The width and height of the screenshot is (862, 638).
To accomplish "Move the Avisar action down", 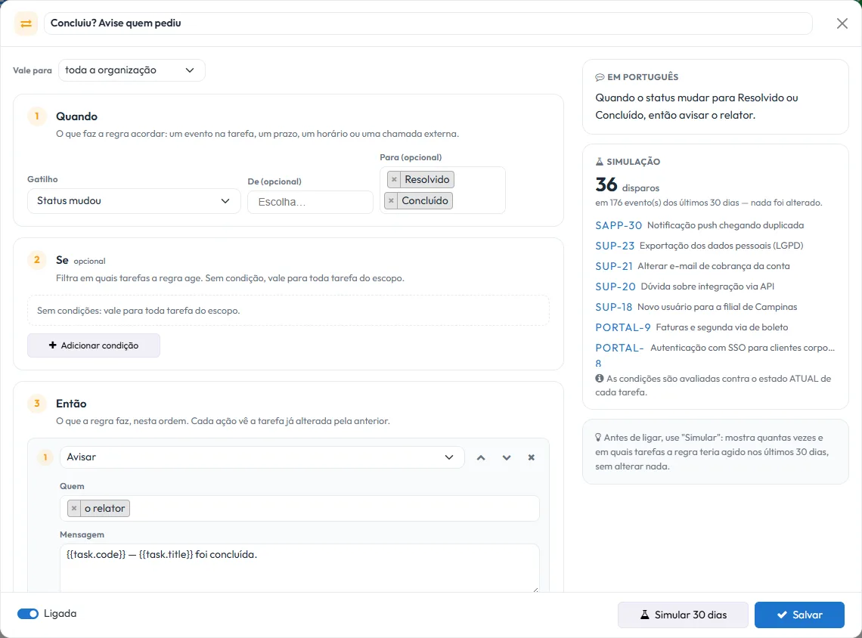I will (507, 457).
